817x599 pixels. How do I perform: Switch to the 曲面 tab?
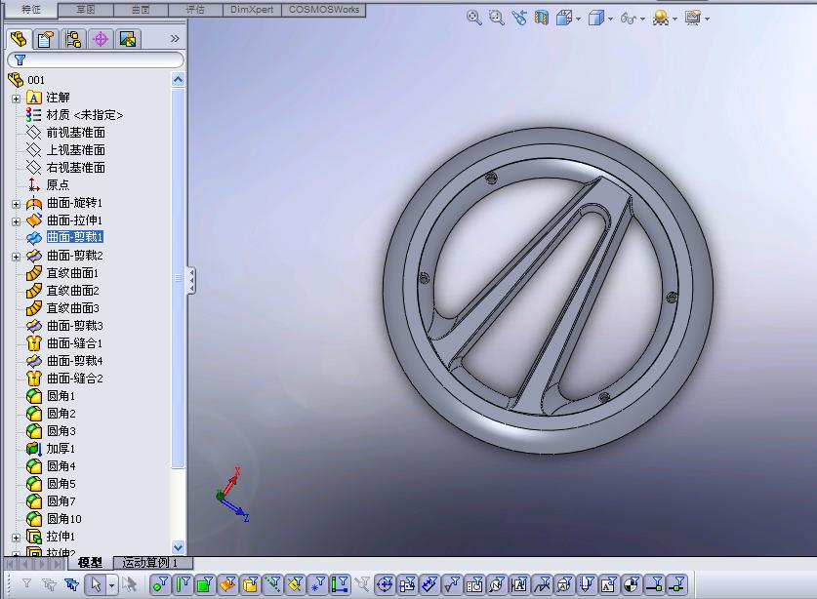pyautogui.click(x=141, y=10)
